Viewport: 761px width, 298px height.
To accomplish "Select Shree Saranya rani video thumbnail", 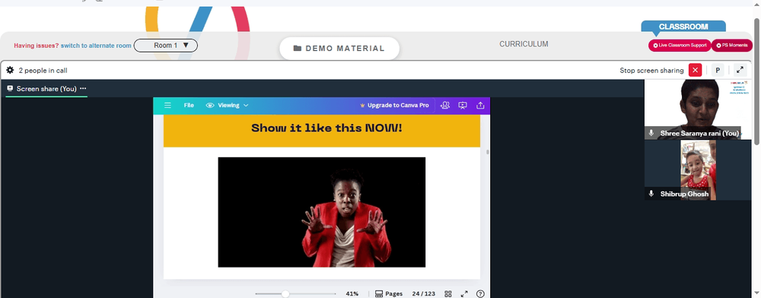I will point(697,109).
